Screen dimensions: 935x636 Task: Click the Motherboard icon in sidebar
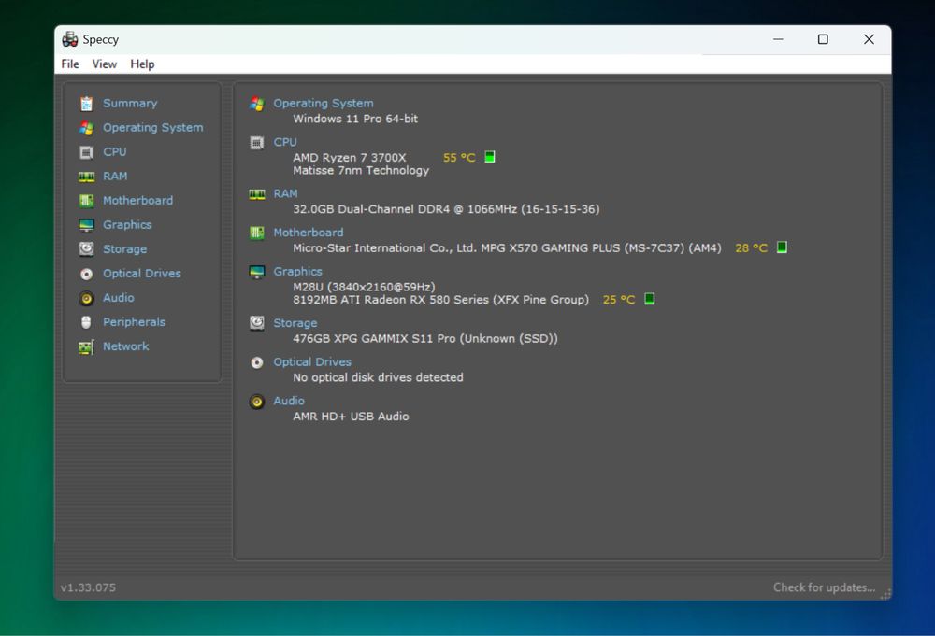(86, 201)
